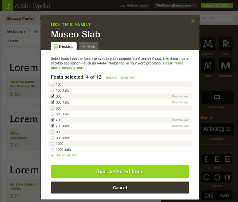Open the Browse Fonts menu item
This screenshot has width=238, height=202.
coord(20,19)
